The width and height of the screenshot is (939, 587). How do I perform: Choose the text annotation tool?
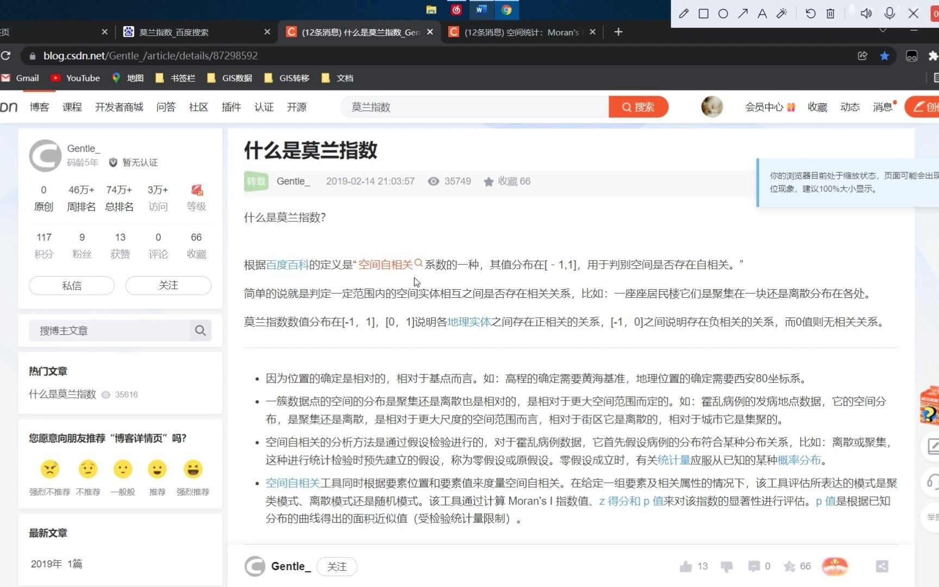[x=762, y=13]
